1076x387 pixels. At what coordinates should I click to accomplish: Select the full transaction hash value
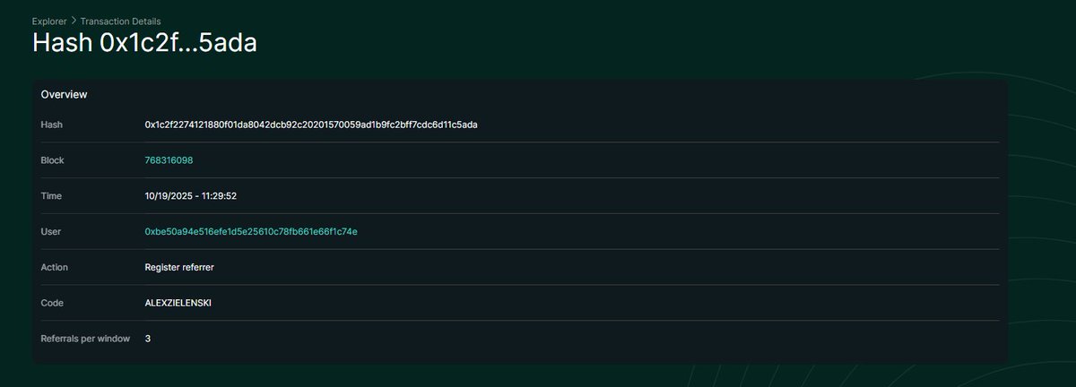pyautogui.click(x=311, y=125)
